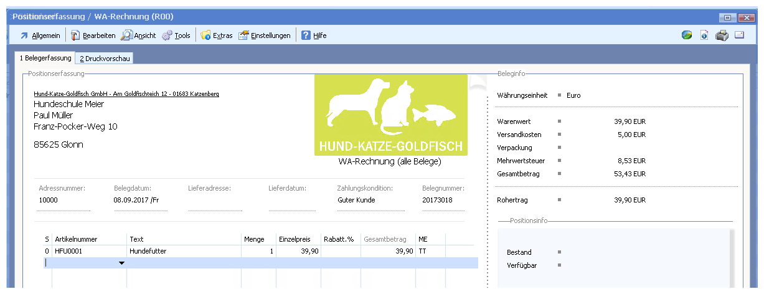Open the Ansicht menu
This screenshot has height=294, width=764.
139,36
